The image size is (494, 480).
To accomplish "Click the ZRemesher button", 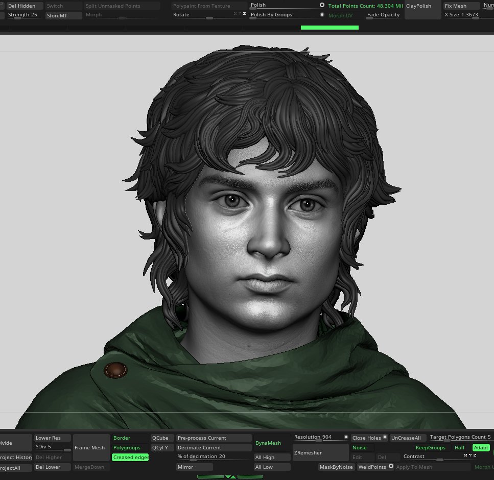I will [x=320, y=452].
